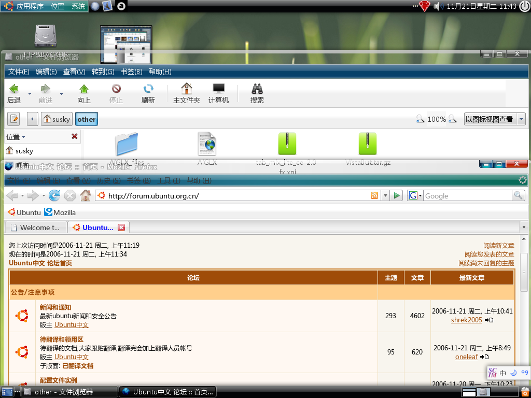The width and height of the screenshot is (531, 398).
Task: Open the 转到(G) menu in file browser
Action: (x=103, y=72)
